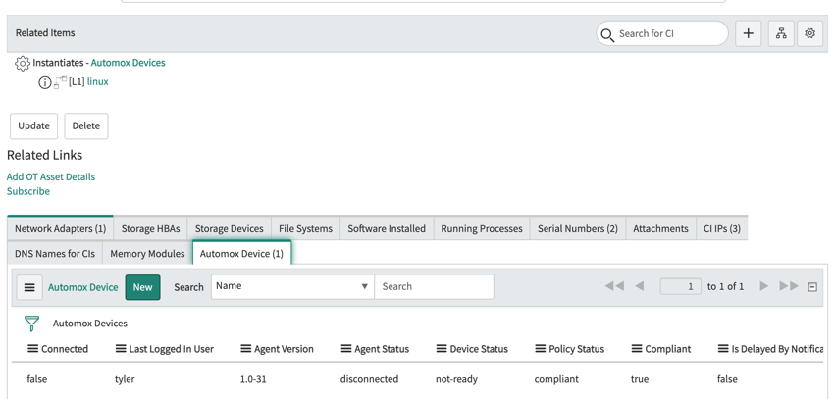
Task: Open the linux CI link
Action: click(x=98, y=82)
